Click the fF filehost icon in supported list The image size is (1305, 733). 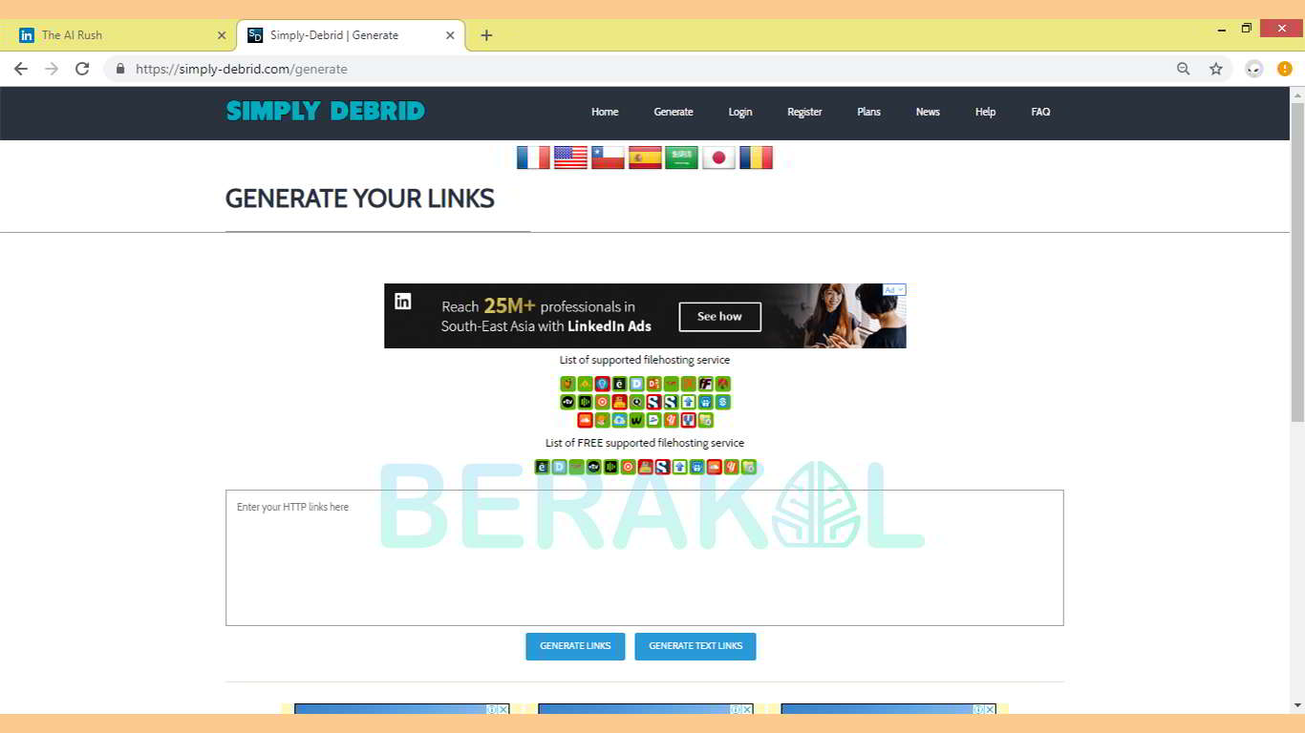[x=706, y=384]
